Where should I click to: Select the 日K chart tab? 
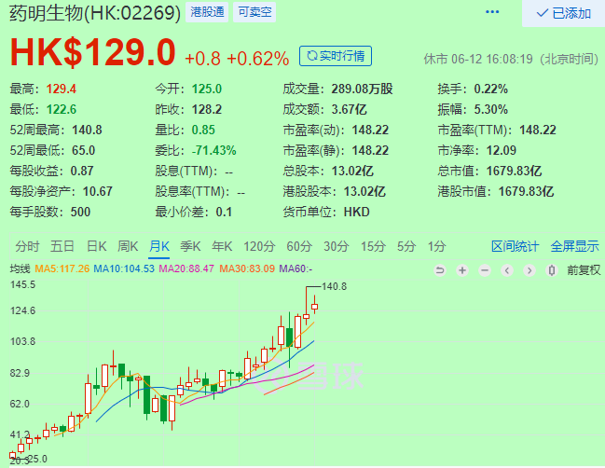click(x=96, y=246)
